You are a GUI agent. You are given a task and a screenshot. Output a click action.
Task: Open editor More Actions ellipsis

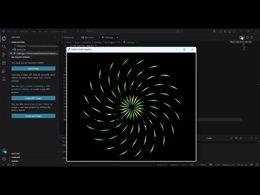pyautogui.click(x=256, y=37)
